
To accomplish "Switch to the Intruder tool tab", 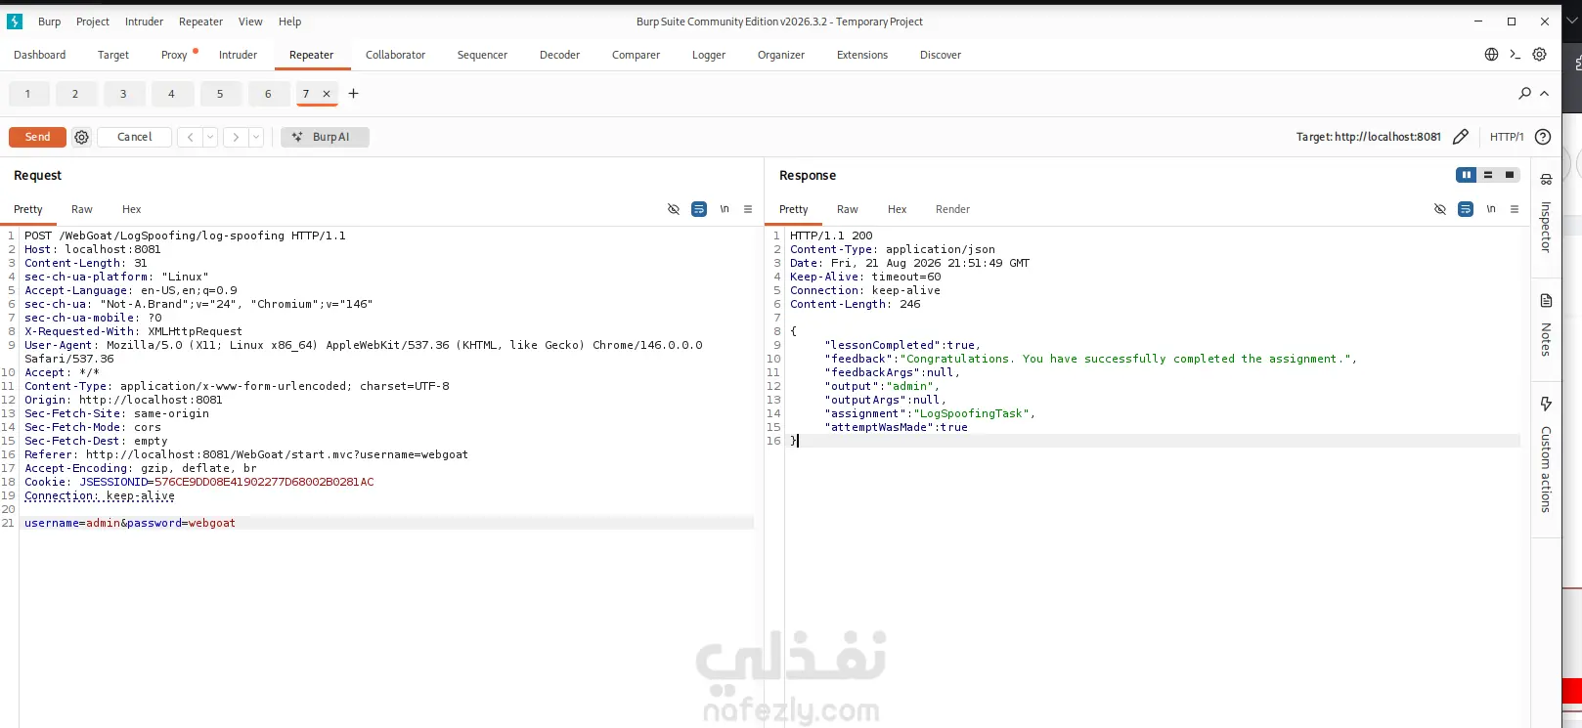I will (x=238, y=55).
